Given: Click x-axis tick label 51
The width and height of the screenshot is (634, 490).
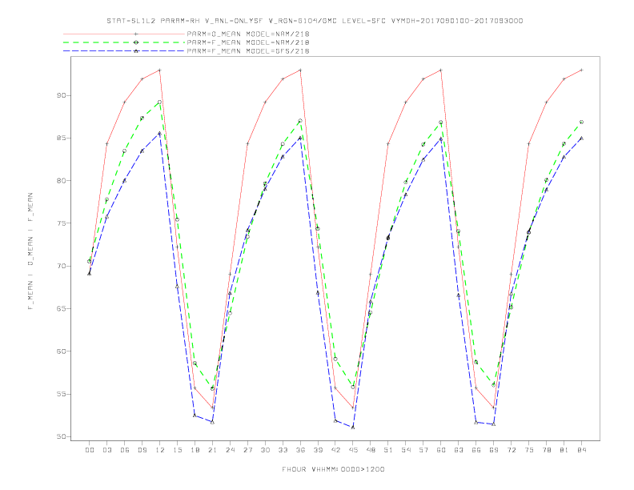Looking at the screenshot, I should 388,450.
